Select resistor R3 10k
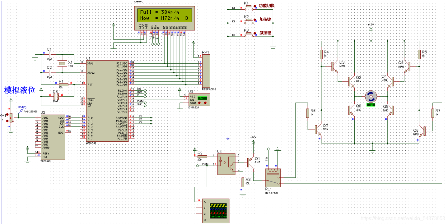Viewport: 448px width, 224px height. click(x=243, y=182)
